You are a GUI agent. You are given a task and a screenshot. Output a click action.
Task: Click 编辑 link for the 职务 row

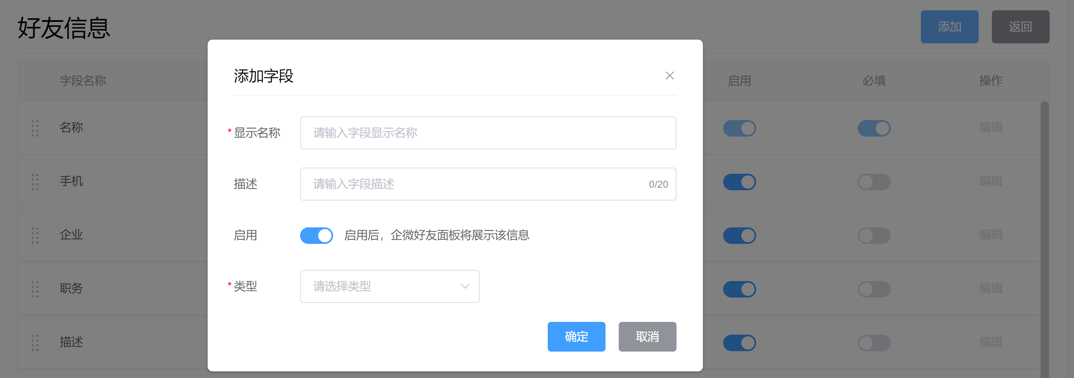tap(991, 288)
